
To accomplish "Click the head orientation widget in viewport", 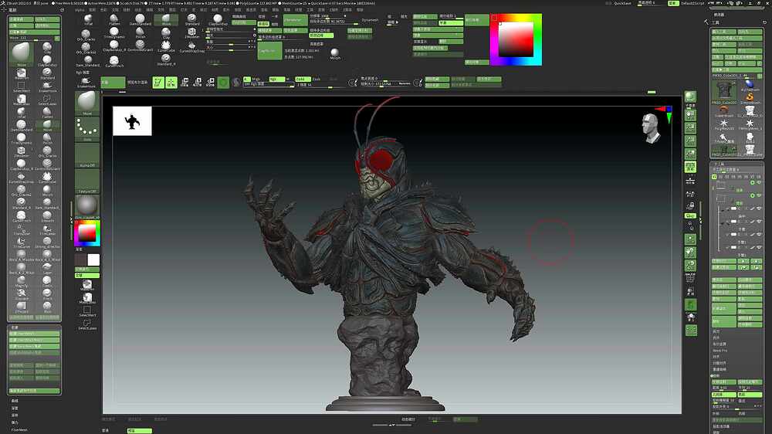I will click(651, 128).
